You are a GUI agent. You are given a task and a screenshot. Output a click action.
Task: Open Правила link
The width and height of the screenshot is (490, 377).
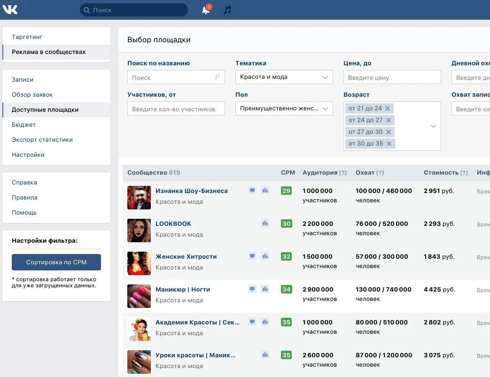24,197
